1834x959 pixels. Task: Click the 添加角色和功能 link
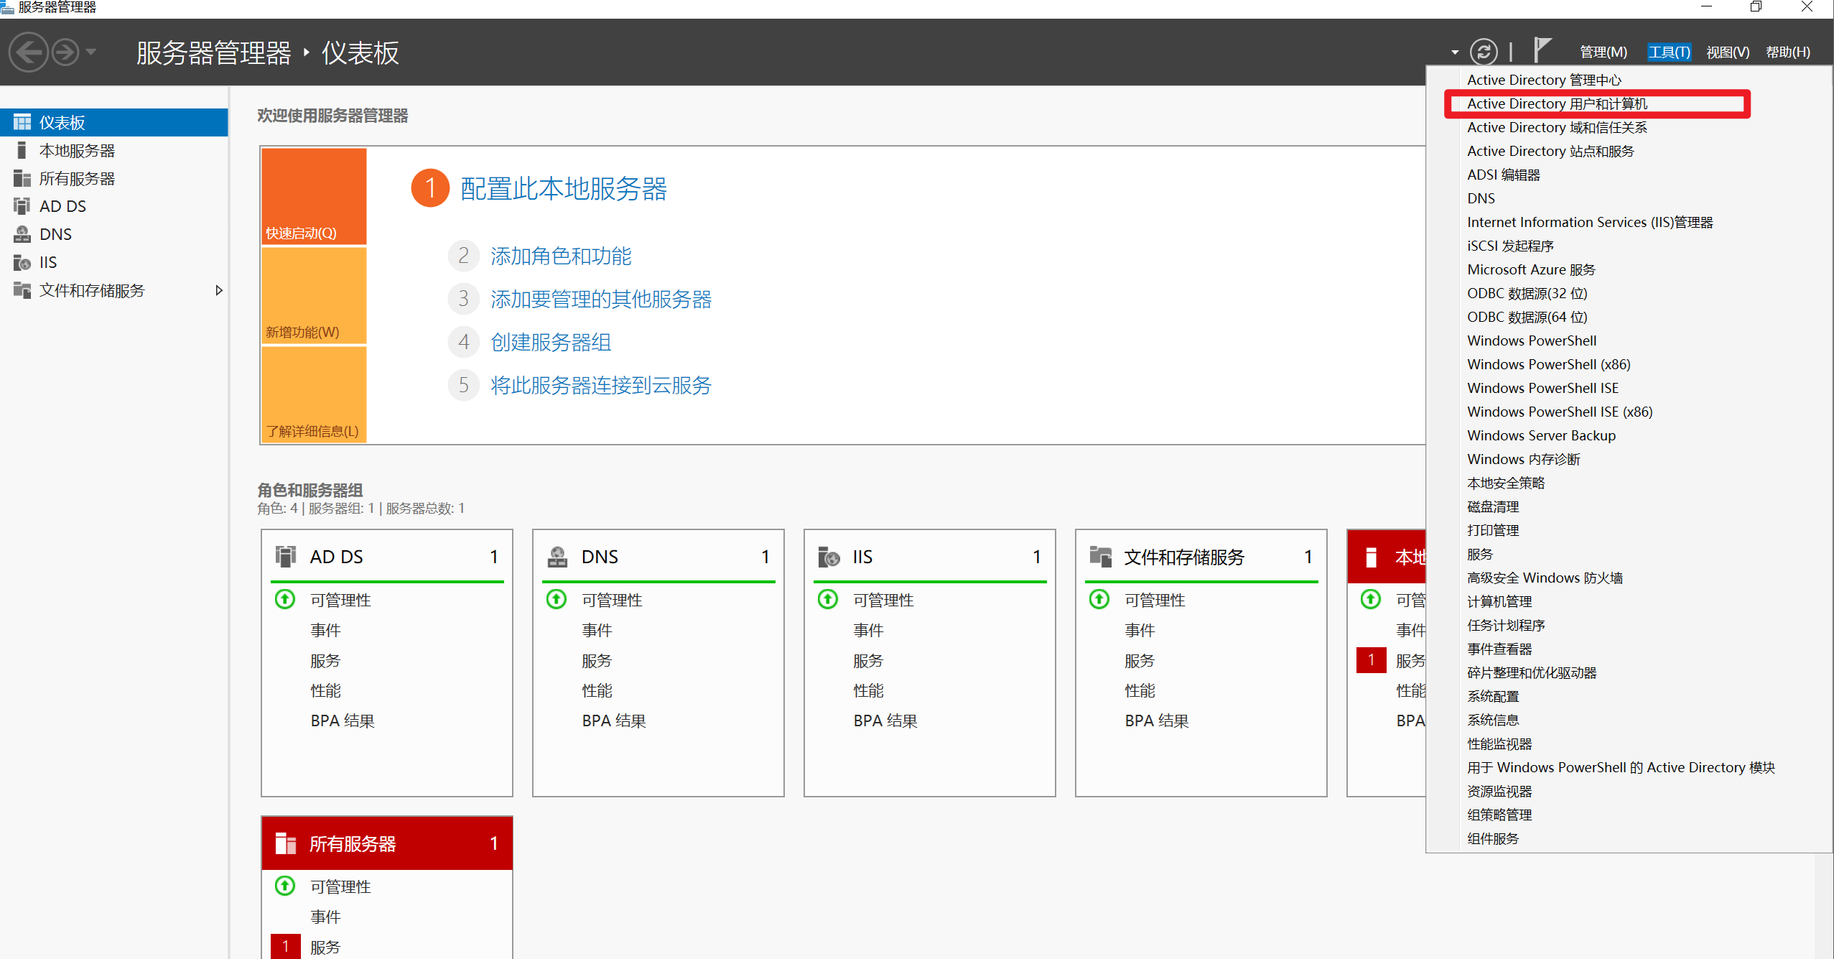560,256
